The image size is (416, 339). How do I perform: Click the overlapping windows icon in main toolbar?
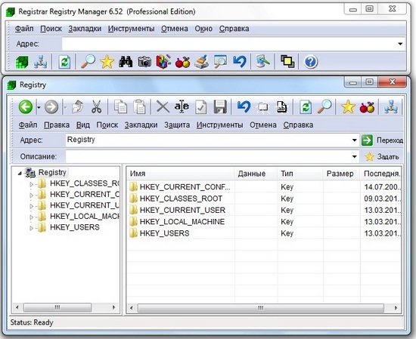tap(287, 62)
